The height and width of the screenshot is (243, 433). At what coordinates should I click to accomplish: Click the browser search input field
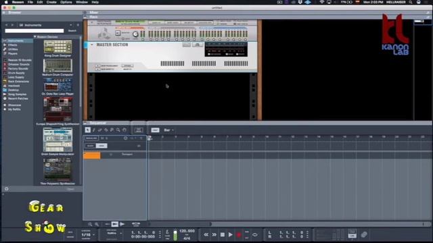(x=35, y=31)
